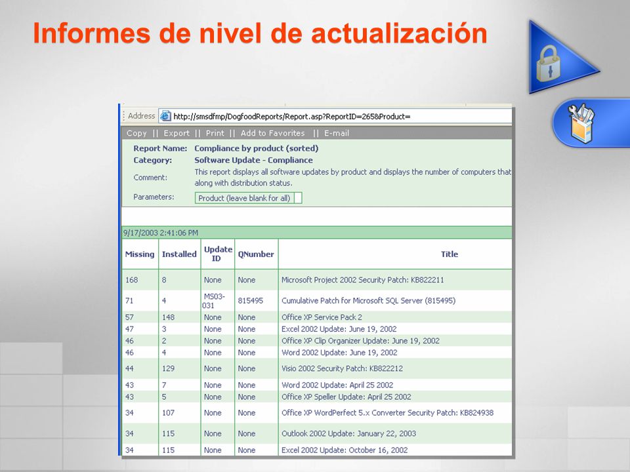Click Missing value 44

click(129, 368)
